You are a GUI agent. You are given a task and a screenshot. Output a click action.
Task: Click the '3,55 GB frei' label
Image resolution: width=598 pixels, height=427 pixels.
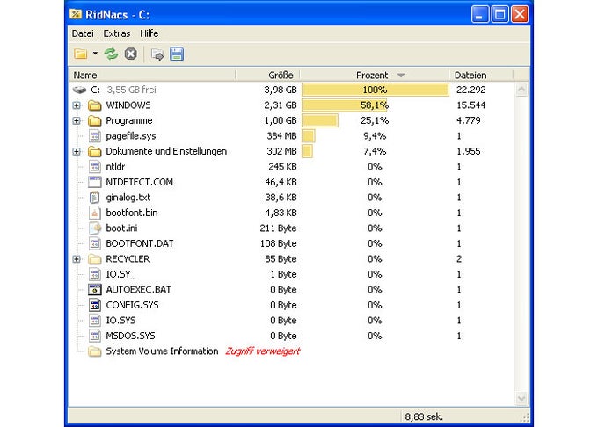[131, 90]
